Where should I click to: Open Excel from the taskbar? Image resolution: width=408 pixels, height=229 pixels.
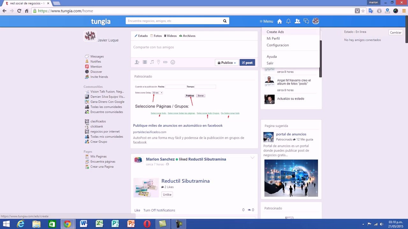[x=99, y=224]
